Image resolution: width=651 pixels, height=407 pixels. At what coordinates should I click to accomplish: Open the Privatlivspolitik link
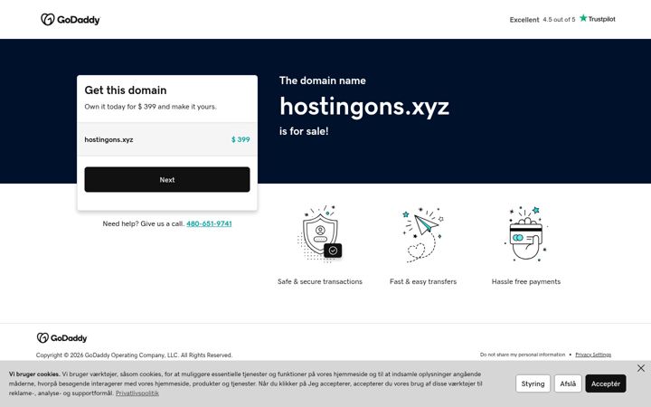click(137, 393)
